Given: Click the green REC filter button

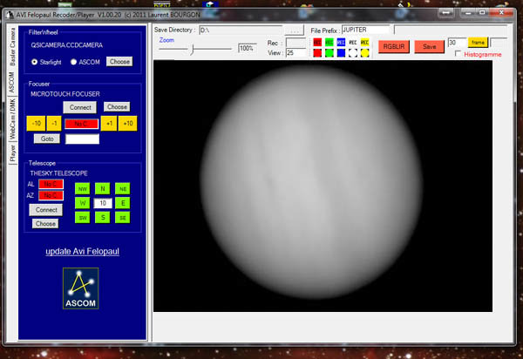Looking at the screenshot, I should point(329,41).
